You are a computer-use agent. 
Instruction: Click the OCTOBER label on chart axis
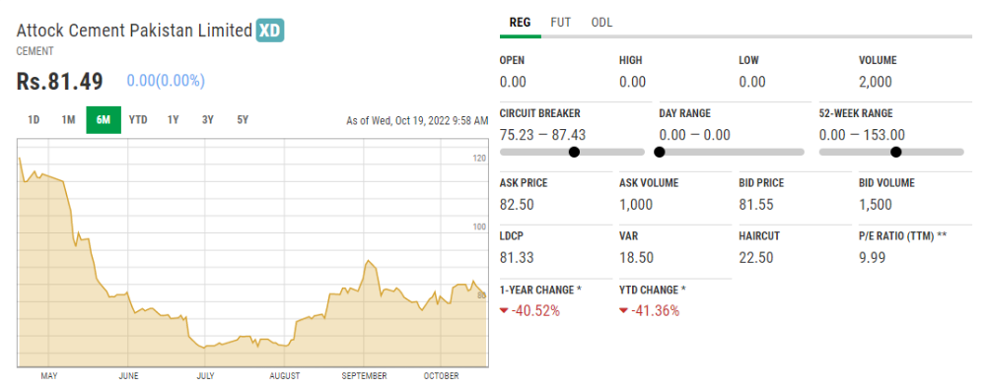coord(441,376)
